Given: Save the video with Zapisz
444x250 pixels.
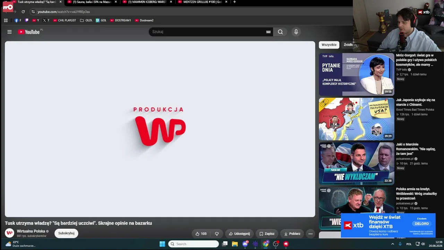Looking at the screenshot, I should tap(267, 234).
